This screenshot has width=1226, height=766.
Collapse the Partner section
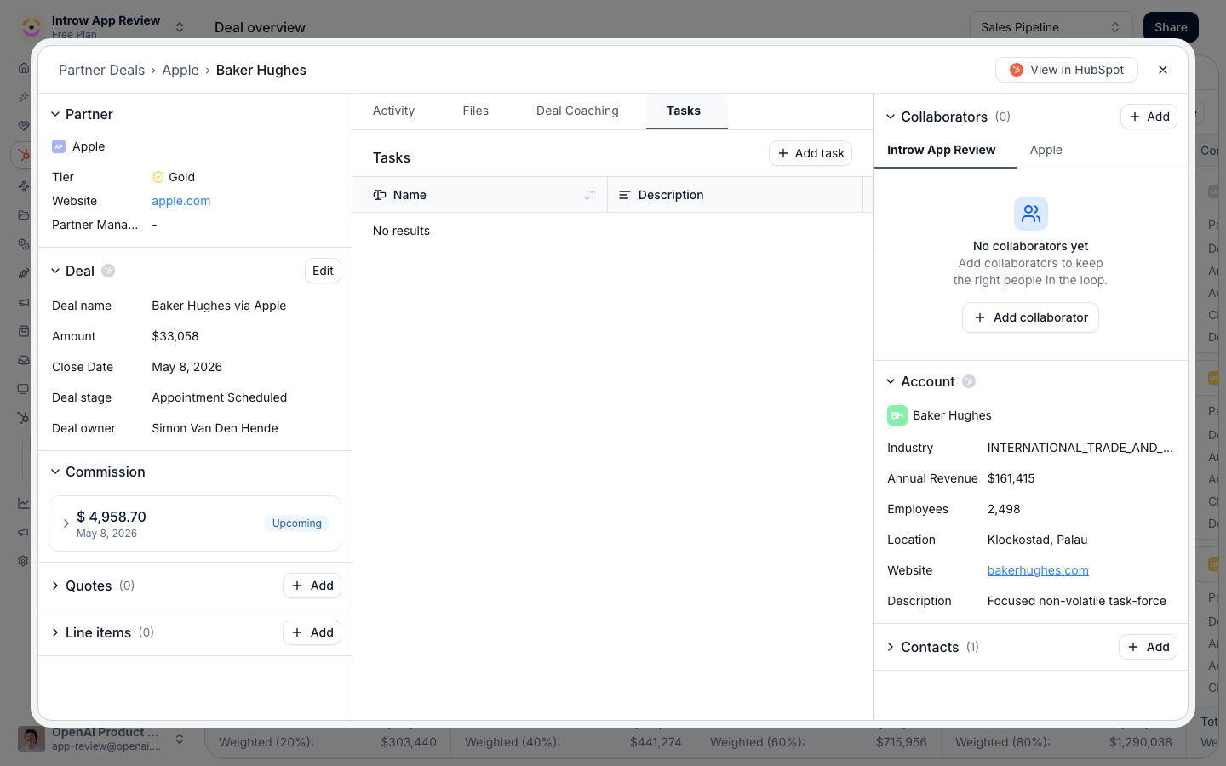coord(55,114)
